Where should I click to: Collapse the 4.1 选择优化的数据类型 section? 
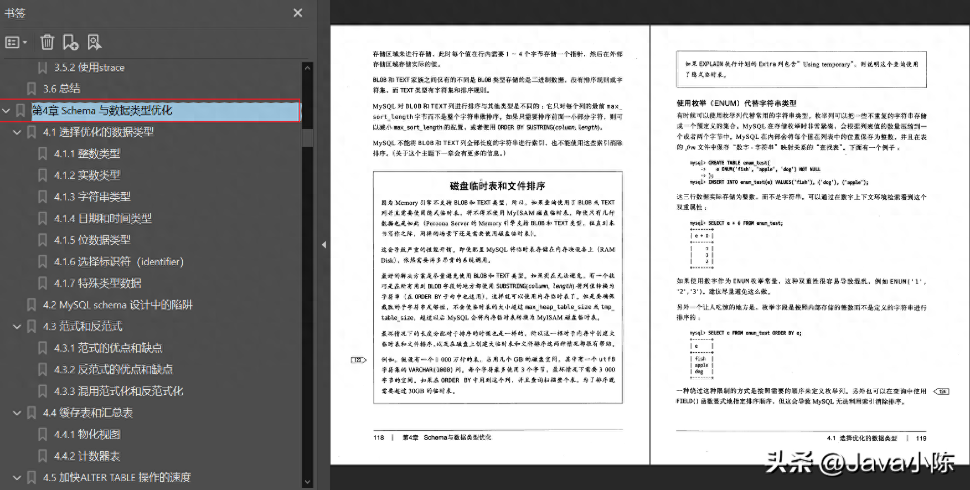click(17, 132)
